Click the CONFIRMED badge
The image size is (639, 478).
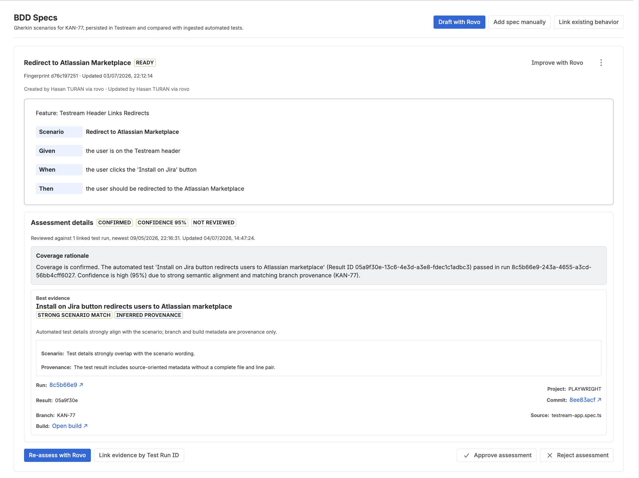pos(115,223)
